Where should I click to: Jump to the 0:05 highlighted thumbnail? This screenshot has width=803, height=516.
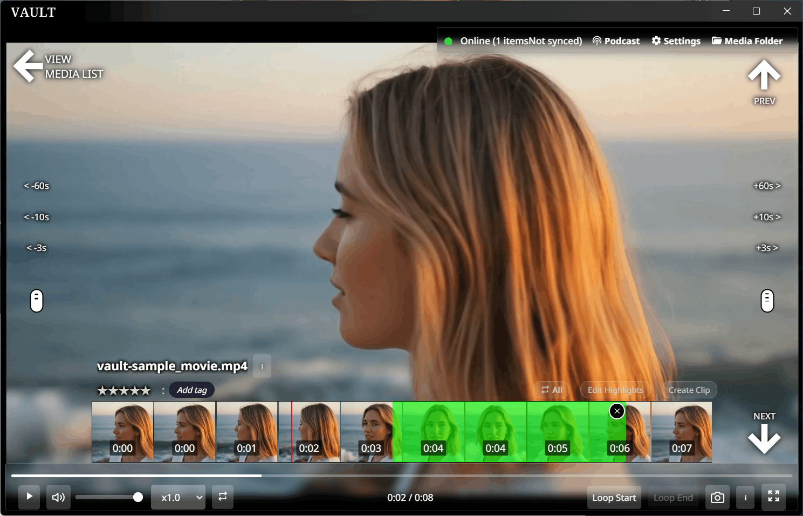coord(558,432)
